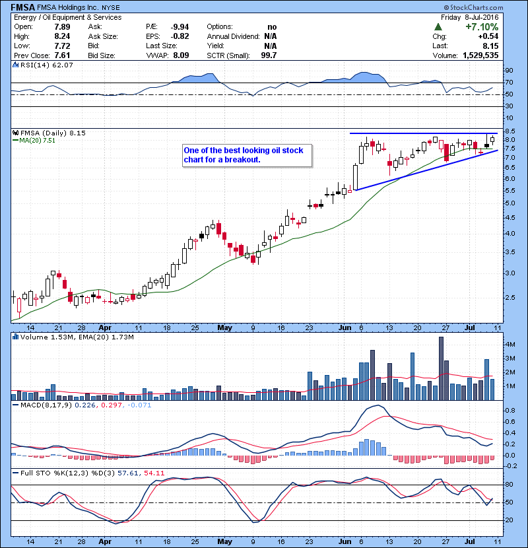Click the Full STO legend line marker
Viewport: 528px width, 548px height.
coord(15,473)
